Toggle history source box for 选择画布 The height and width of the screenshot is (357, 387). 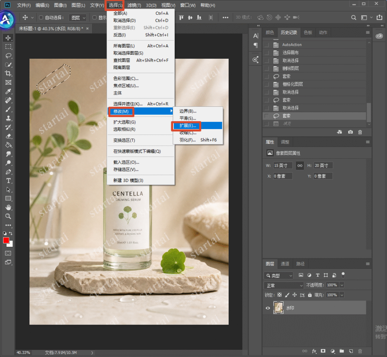pyautogui.click(x=266, y=53)
